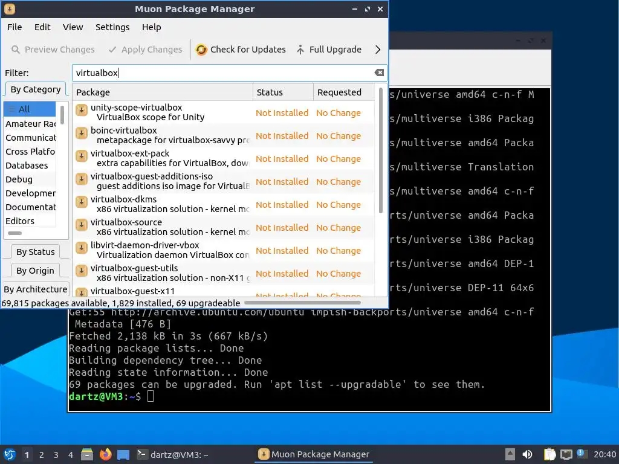The width and height of the screenshot is (619, 464).
Task: Sort by the Status column header
Action: (283, 92)
